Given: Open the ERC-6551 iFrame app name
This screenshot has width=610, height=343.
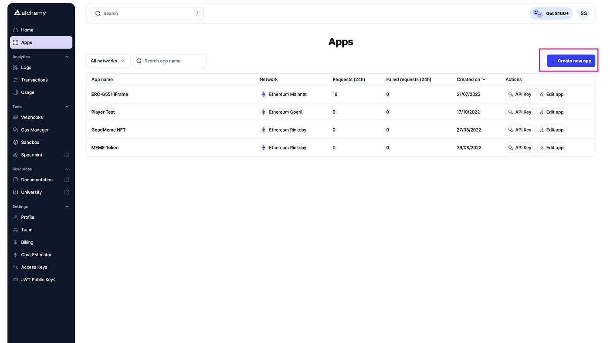Looking at the screenshot, I should [x=110, y=94].
